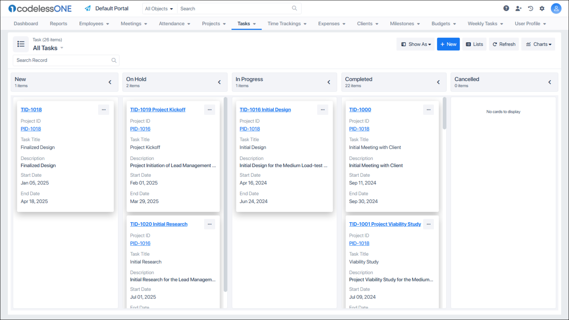Open the User Profile tab
The width and height of the screenshot is (569, 320).
pyautogui.click(x=530, y=23)
